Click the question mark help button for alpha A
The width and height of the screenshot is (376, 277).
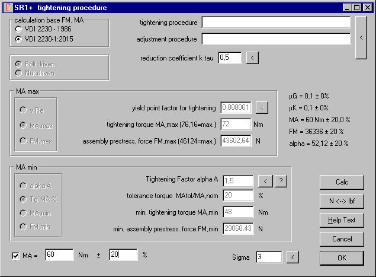tap(282, 181)
